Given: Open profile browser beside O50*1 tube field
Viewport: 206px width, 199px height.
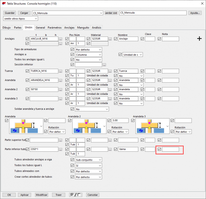Looking at the screenshot, I should (x=60, y=149).
